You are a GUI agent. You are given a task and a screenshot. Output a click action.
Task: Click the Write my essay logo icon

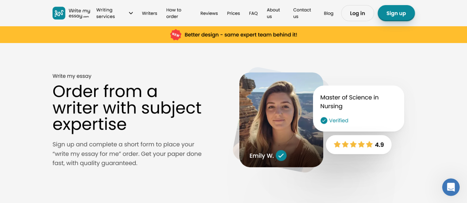coord(59,13)
